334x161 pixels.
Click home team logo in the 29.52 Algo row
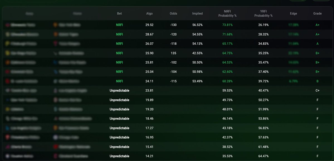[55, 25]
